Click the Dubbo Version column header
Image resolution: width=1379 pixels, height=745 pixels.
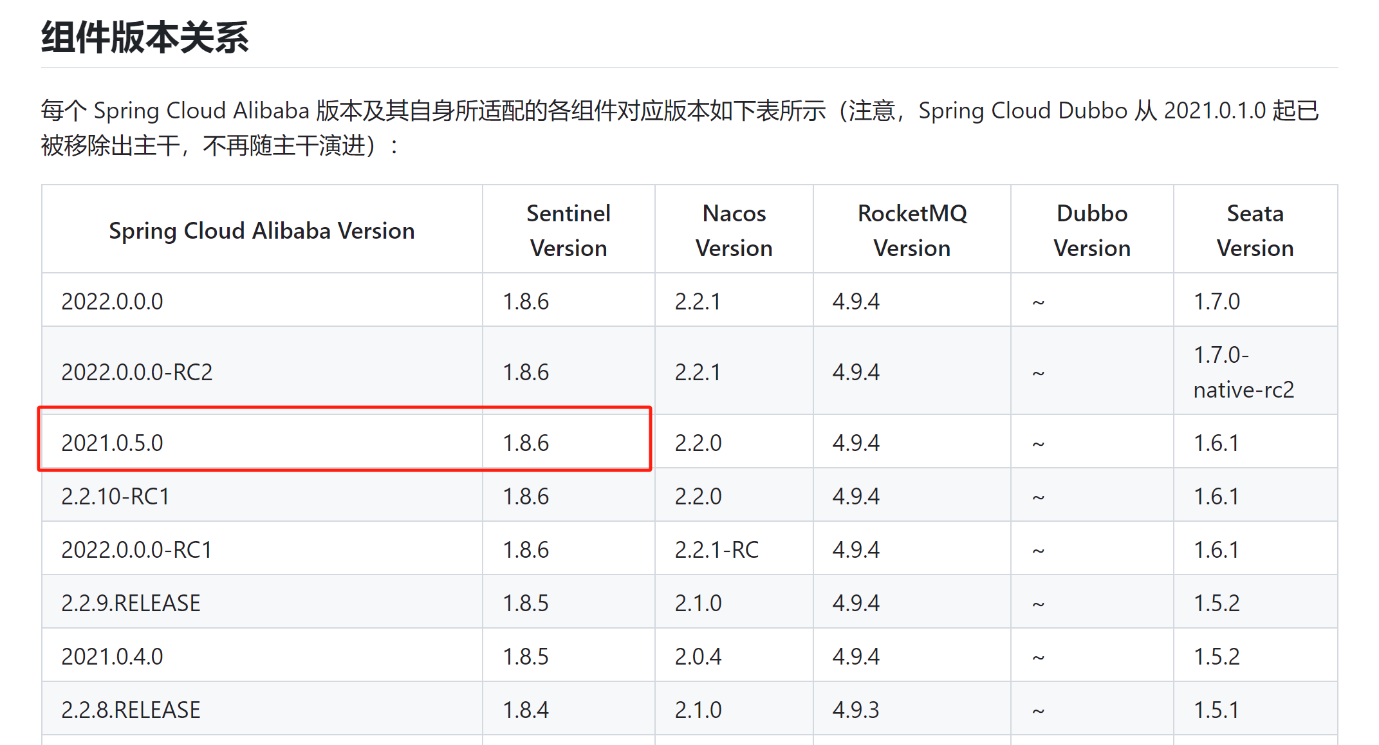(x=1092, y=230)
